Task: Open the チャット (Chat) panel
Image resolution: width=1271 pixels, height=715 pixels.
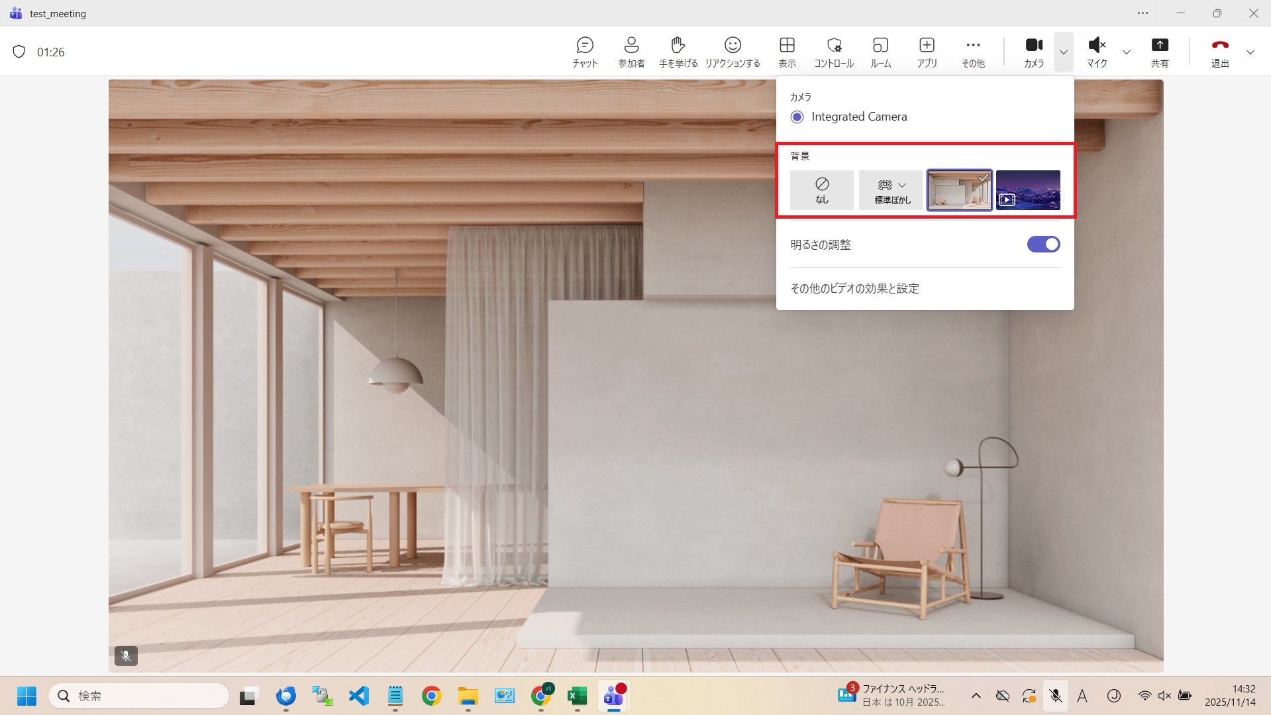Action: pos(585,52)
